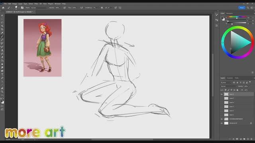
Task: Select the Rectangular Marquee tool
Action: [x=2, y=19]
